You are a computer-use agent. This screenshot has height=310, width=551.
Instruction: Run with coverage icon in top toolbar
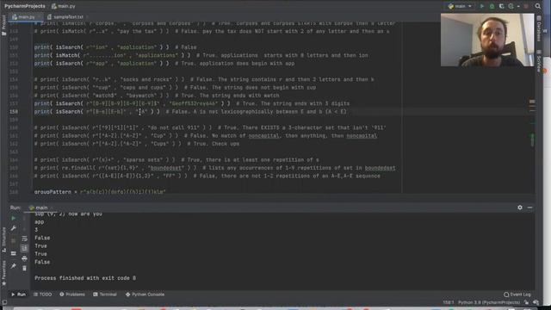(x=501, y=6)
